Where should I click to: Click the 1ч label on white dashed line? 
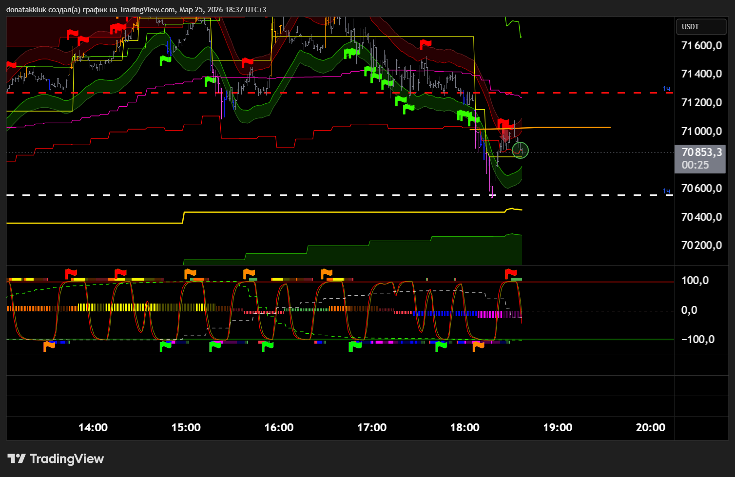tap(666, 191)
